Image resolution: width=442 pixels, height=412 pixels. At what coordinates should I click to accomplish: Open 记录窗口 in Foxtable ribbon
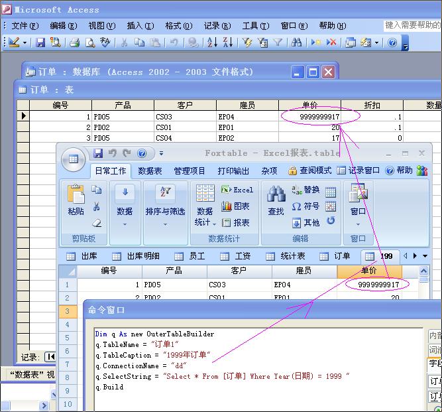point(359,171)
